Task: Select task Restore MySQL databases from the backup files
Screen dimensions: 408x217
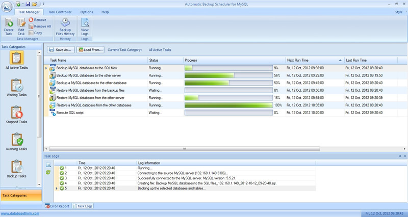Action: tap(90, 91)
